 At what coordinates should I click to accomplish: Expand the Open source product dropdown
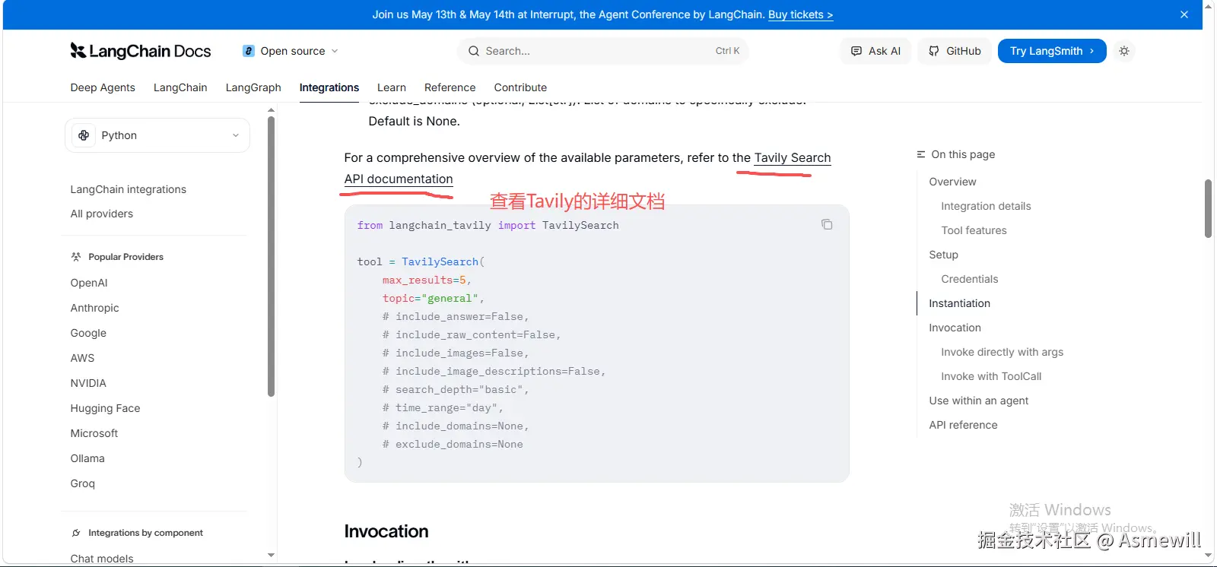(291, 51)
